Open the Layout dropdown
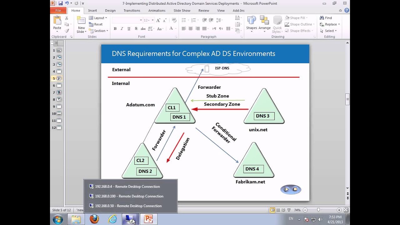Screen dimensions: 400x225 pyautogui.click(x=98, y=18)
